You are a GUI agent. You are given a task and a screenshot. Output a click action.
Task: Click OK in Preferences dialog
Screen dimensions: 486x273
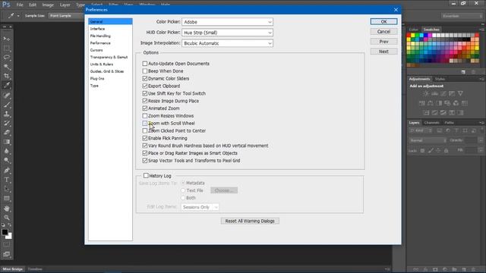coord(383,22)
